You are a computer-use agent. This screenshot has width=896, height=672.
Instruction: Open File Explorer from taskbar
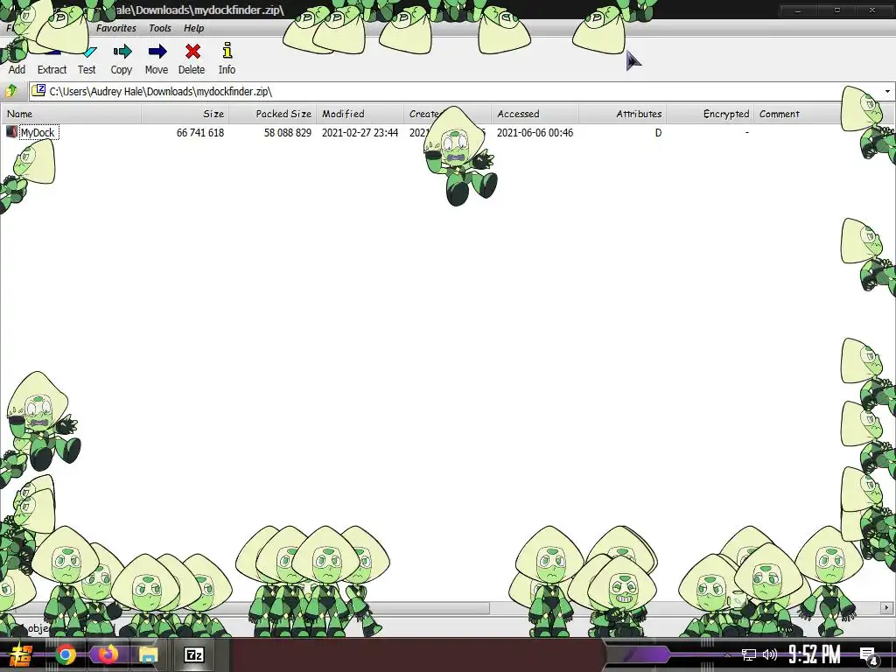point(148,654)
